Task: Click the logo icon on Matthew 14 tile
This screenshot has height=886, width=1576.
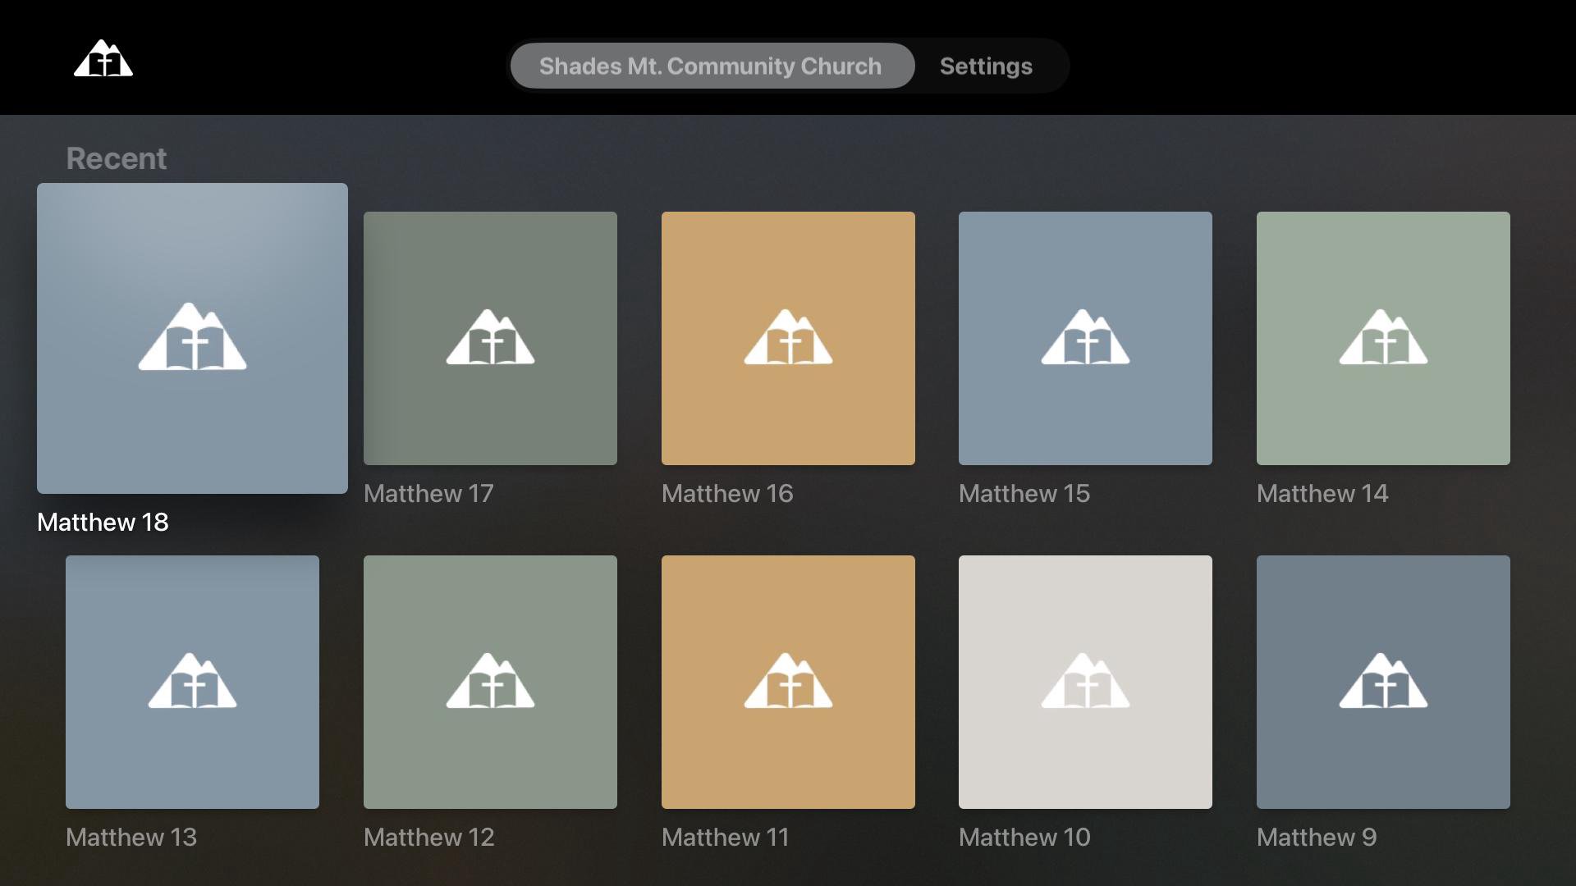Action: click(x=1383, y=337)
